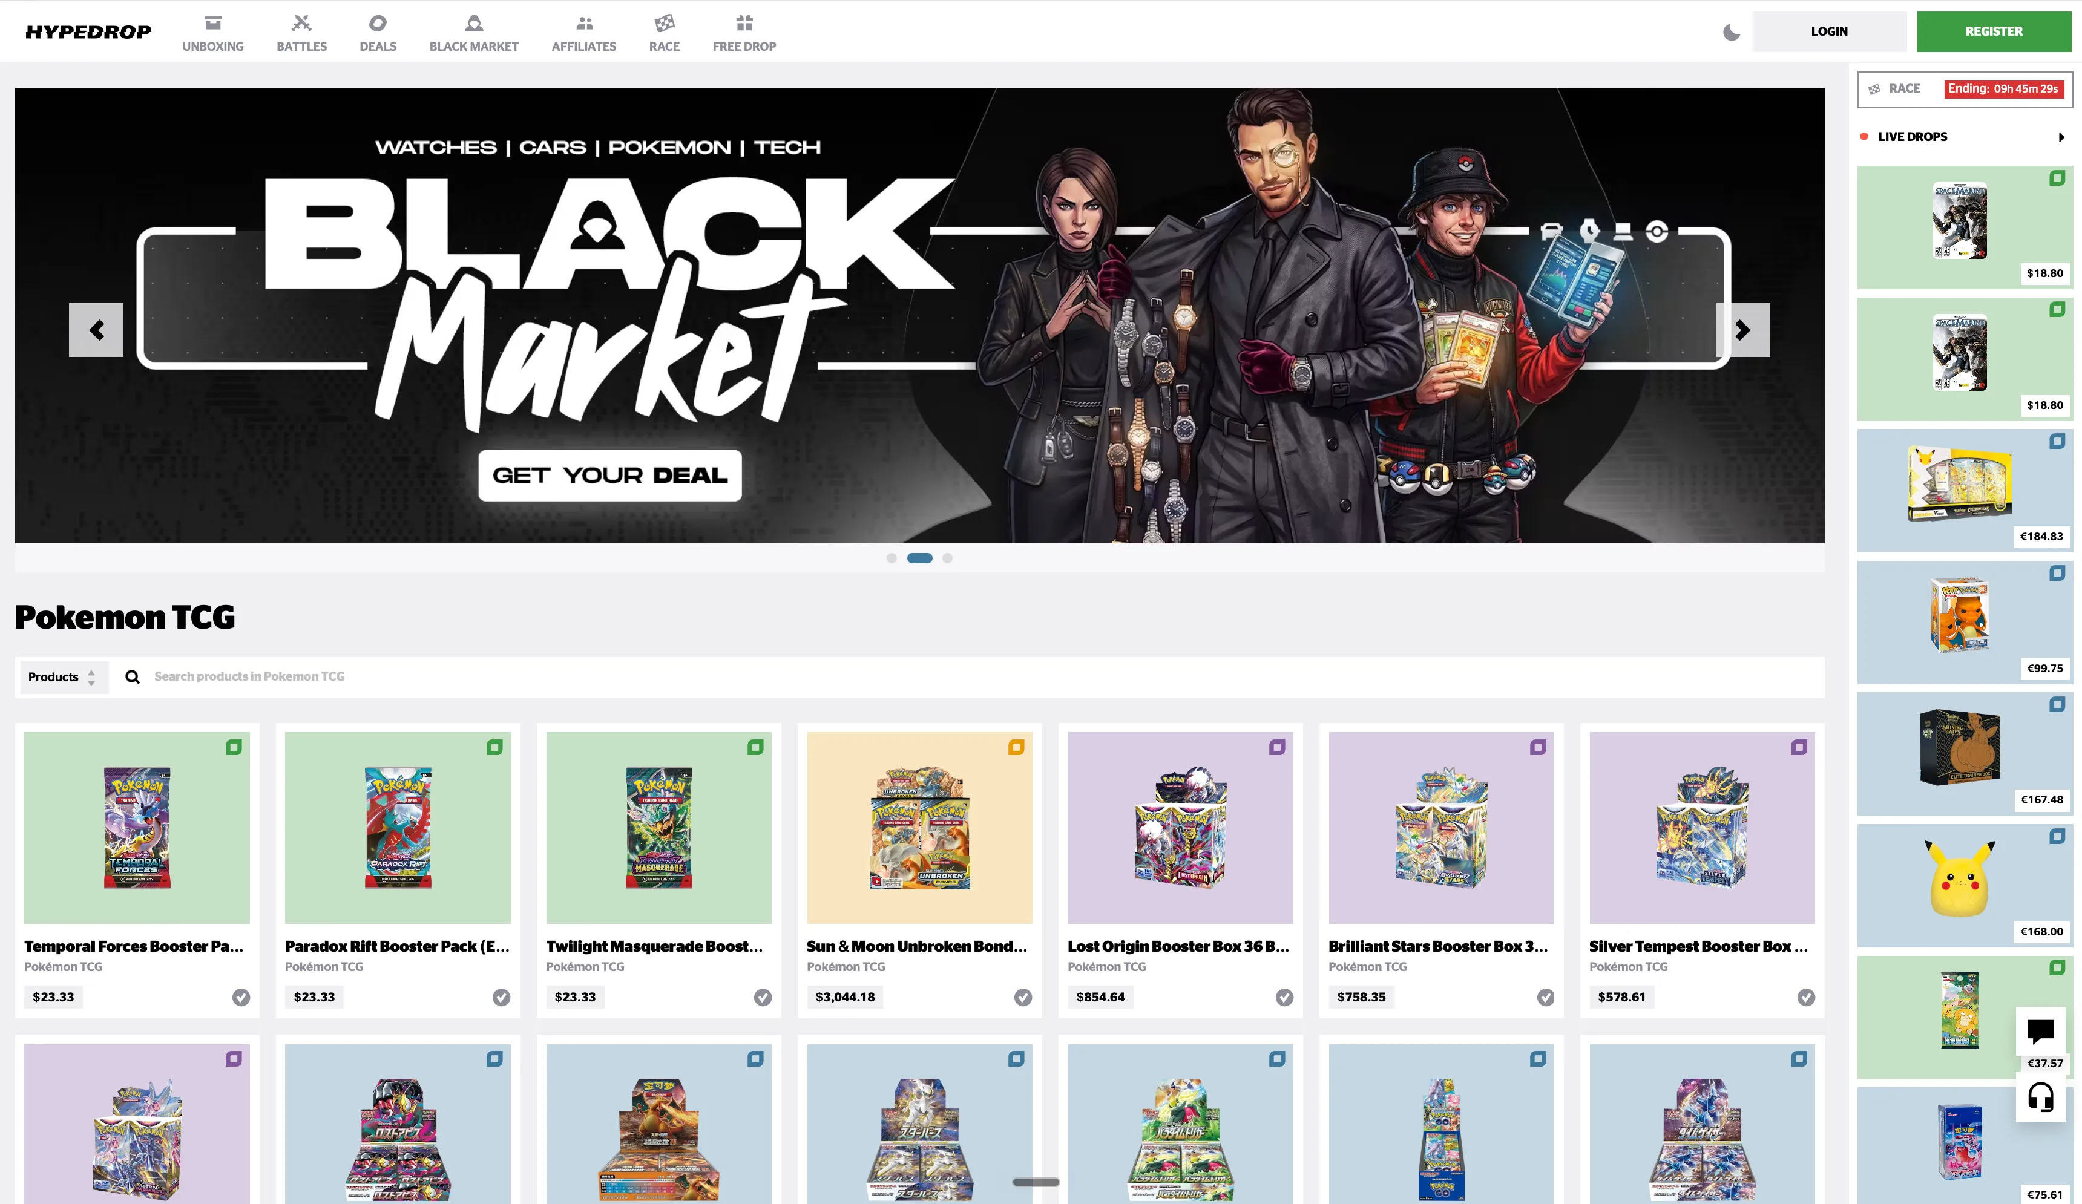Open the support headset icon
The width and height of the screenshot is (2082, 1204).
(x=2040, y=1098)
